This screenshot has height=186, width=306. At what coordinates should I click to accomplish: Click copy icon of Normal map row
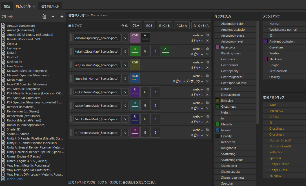coord(207,76)
